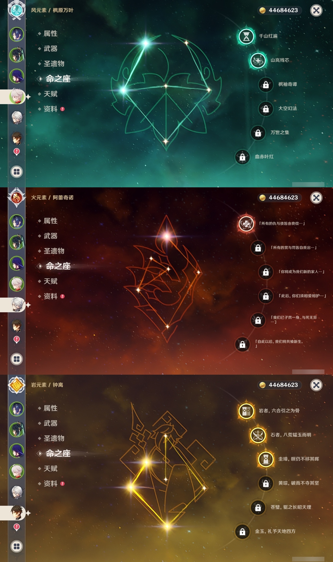333x562 pixels.
Task: Click the locked 金玉,礼予天地四方 icon
Action: tap(242, 532)
